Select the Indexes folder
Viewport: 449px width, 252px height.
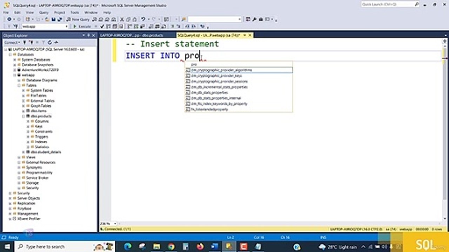point(41,142)
